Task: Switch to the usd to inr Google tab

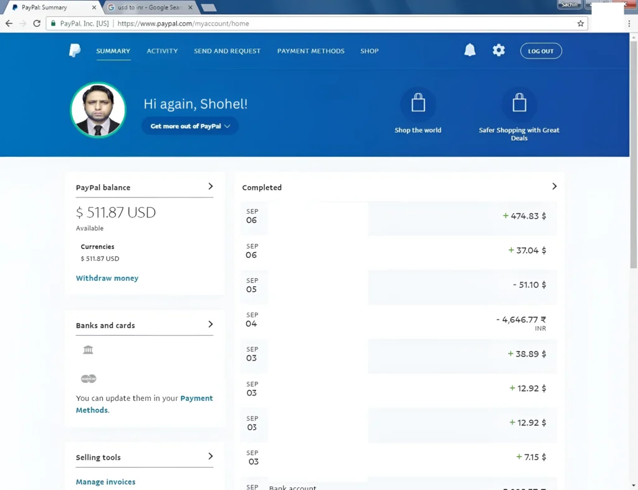Action: coord(150,7)
